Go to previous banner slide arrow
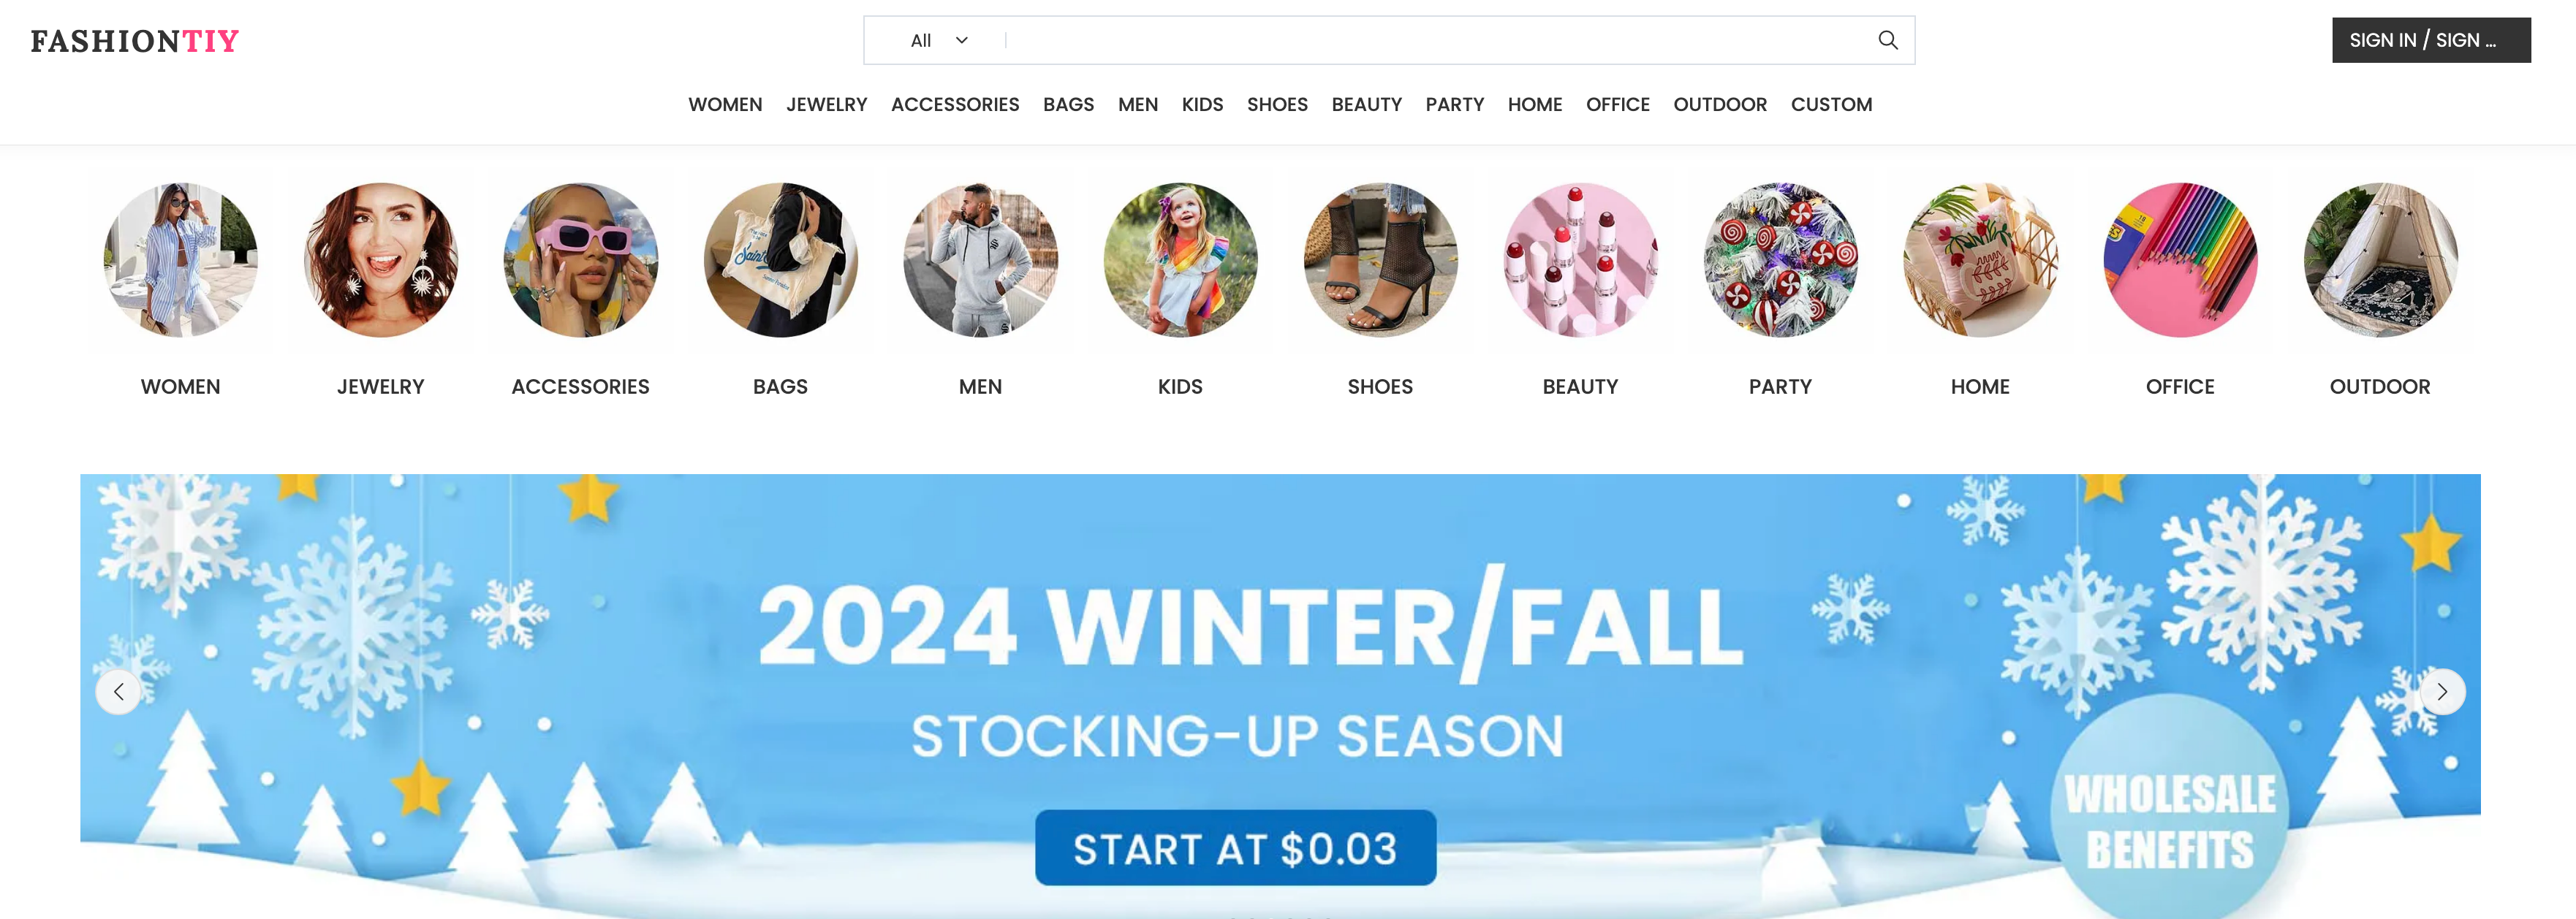 pos(119,691)
